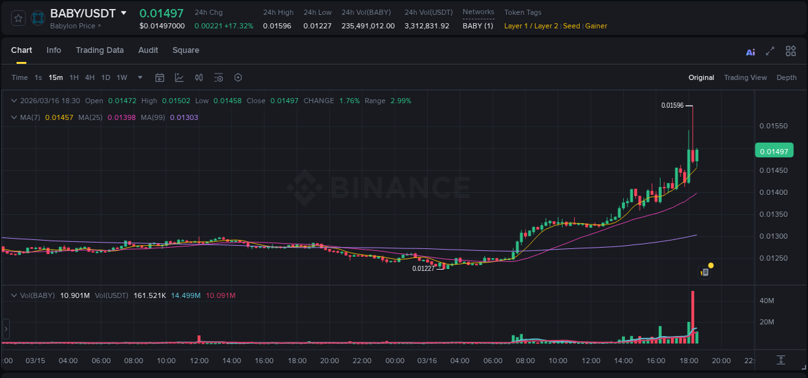Click the candlestick display settings icon
808x378 pixels.
[x=198, y=77]
